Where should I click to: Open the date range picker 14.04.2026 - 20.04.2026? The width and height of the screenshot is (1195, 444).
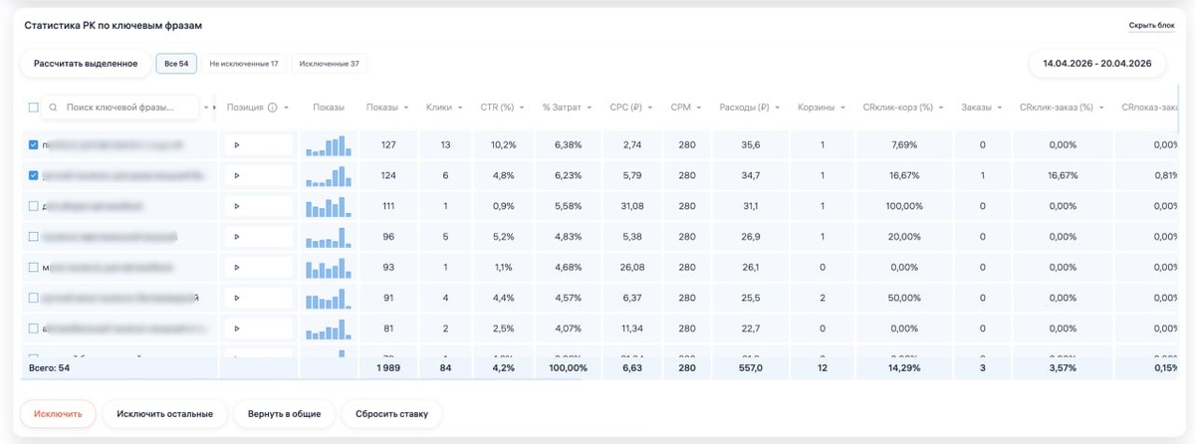(1096, 64)
